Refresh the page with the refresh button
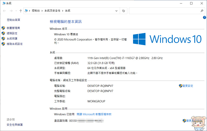This screenshot has width=207, height=131. coord(124,11)
